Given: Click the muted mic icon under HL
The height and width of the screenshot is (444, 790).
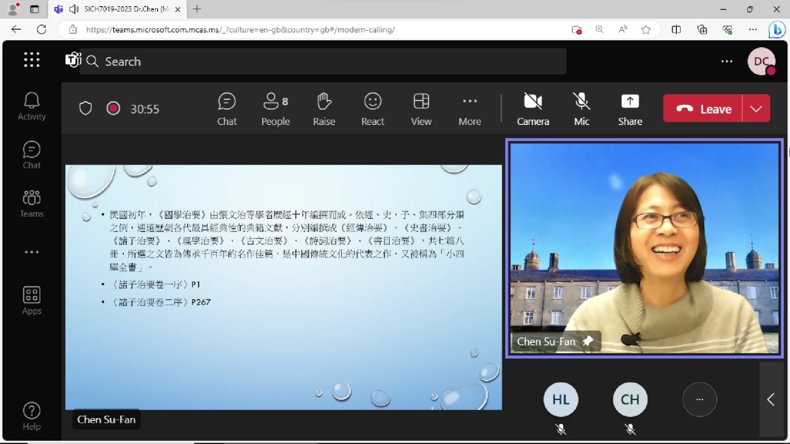Looking at the screenshot, I should pyautogui.click(x=561, y=430).
